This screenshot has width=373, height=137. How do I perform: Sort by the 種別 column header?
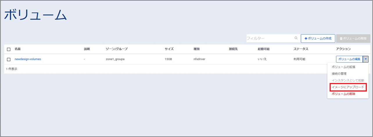[x=197, y=49]
